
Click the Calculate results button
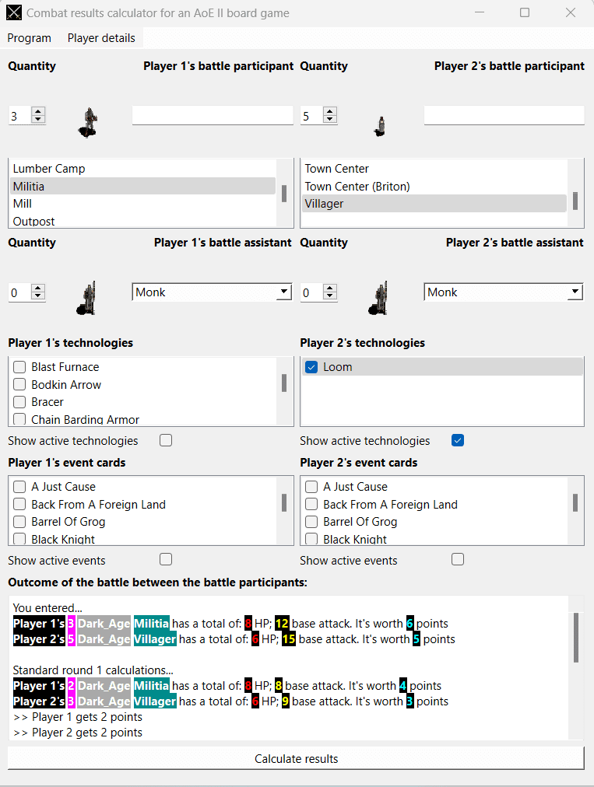click(296, 758)
